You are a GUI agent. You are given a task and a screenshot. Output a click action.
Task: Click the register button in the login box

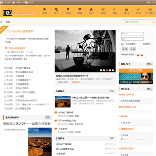[133, 49]
